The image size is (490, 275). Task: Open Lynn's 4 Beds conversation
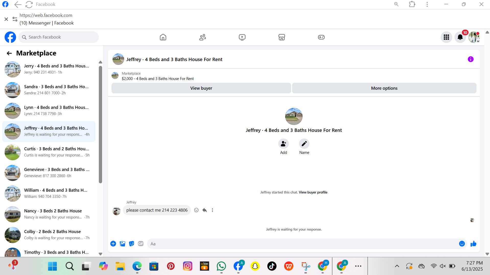click(x=49, y=111)
